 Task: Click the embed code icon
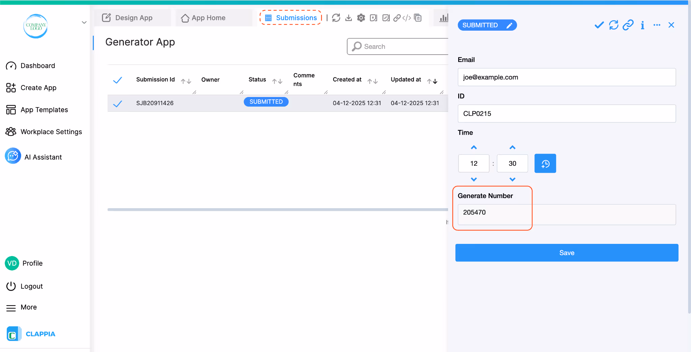(x=407, y=18)
